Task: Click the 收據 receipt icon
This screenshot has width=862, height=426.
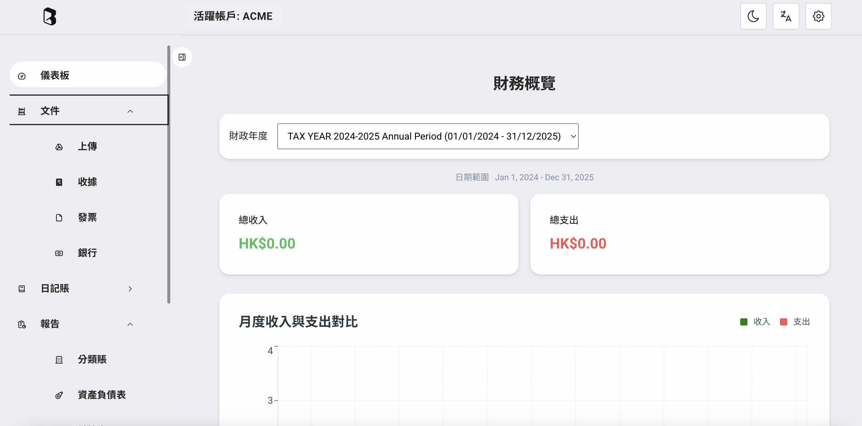Action: click(x=59, y=182)
